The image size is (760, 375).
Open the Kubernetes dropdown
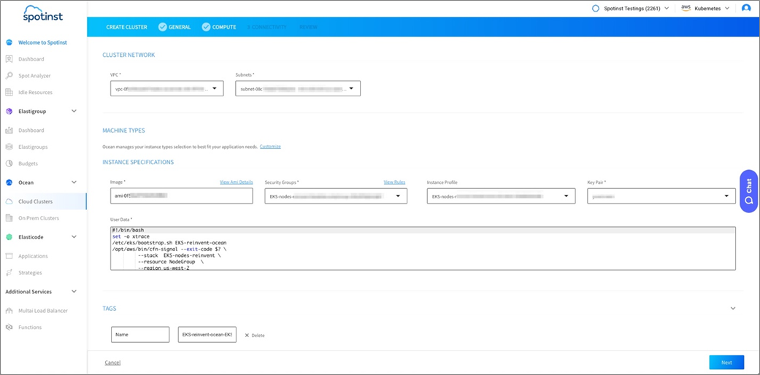(x=726, y=8)
